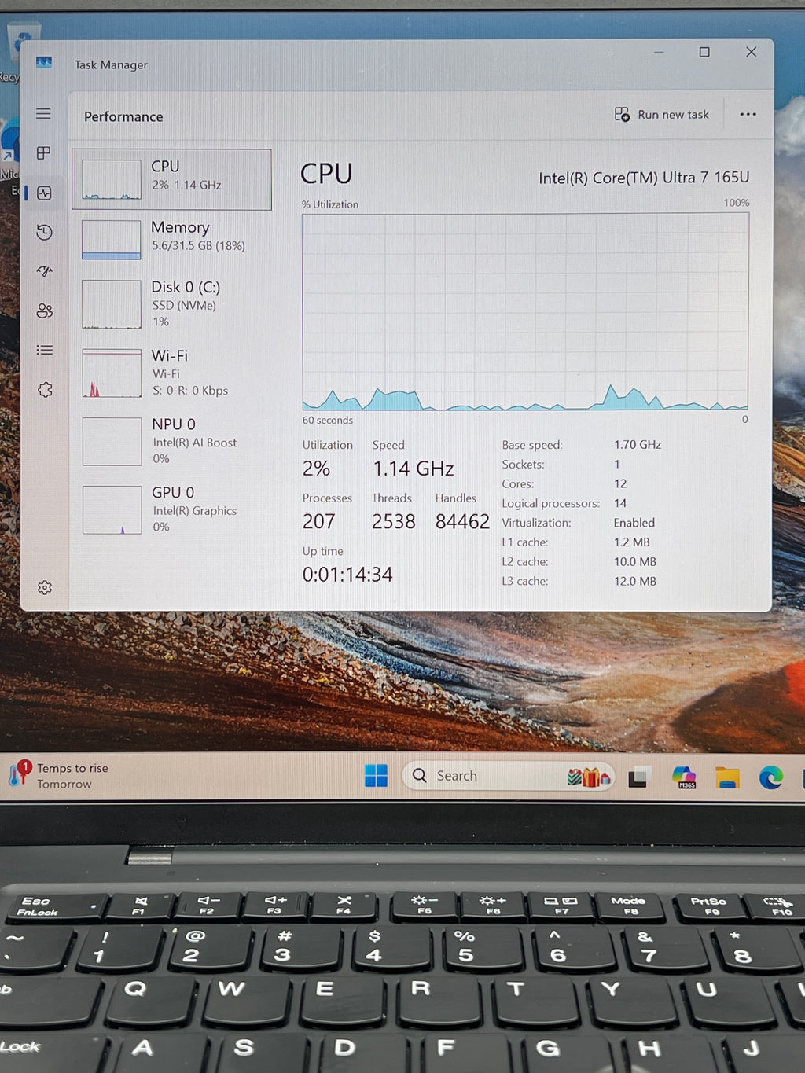Open the Details page list icon
This screenshot has width=805, height=1073.
(x=44, y=350)
